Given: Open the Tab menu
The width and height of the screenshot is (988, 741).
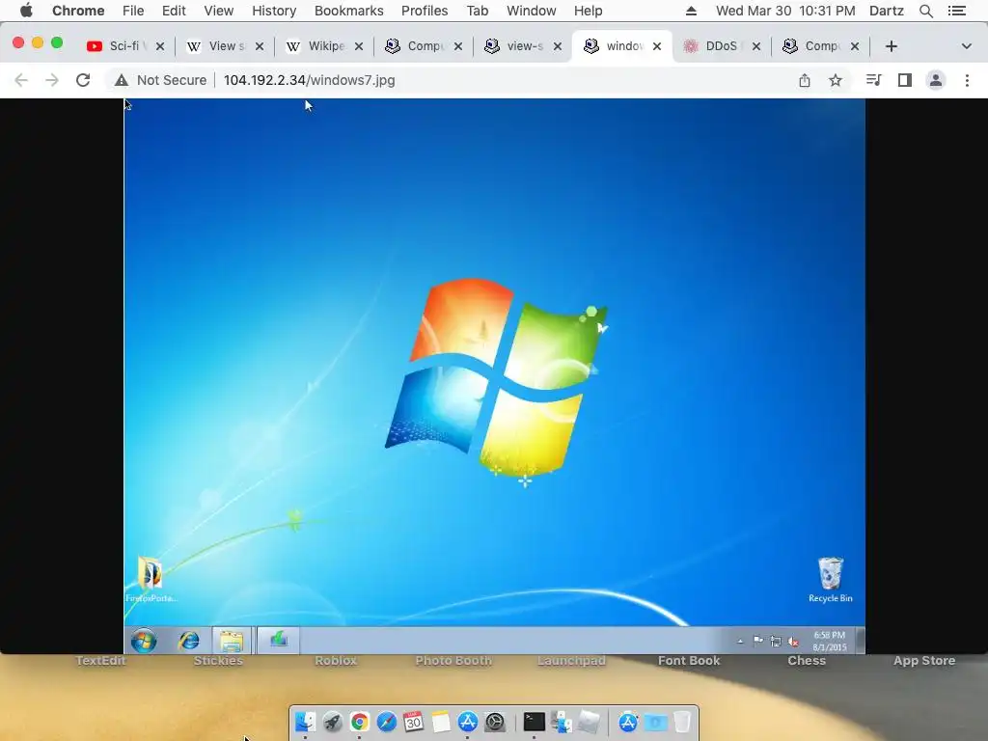Looking at the screenshot, I should (477, 11).
